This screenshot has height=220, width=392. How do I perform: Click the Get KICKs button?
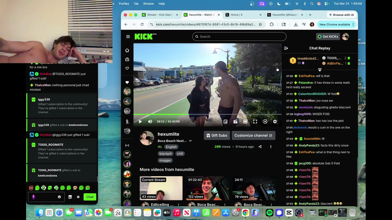pos(328,37)
